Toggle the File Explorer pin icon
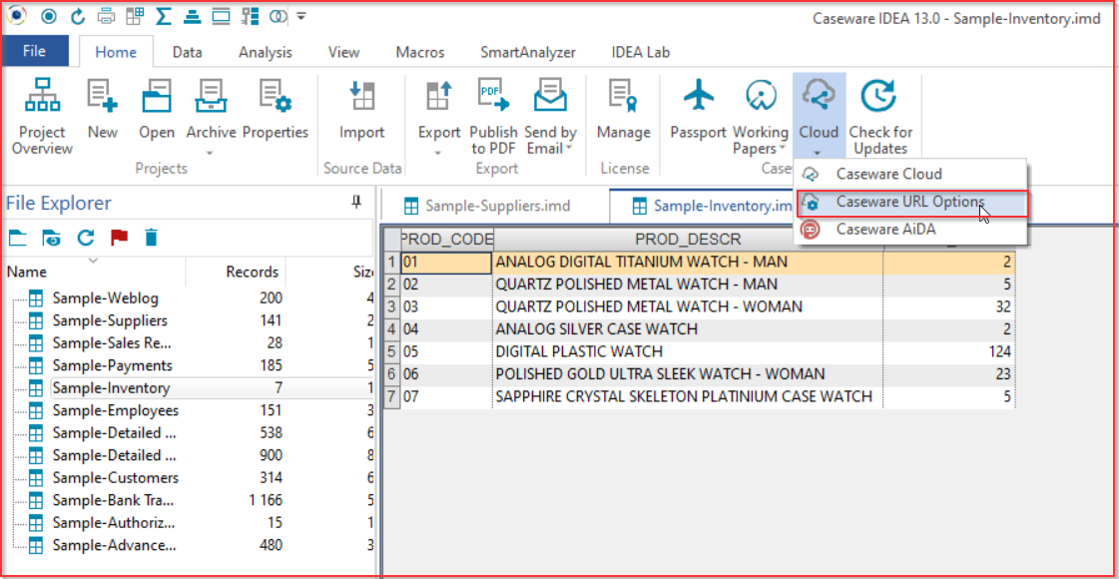1119x579 pixels. pos(356,203)
